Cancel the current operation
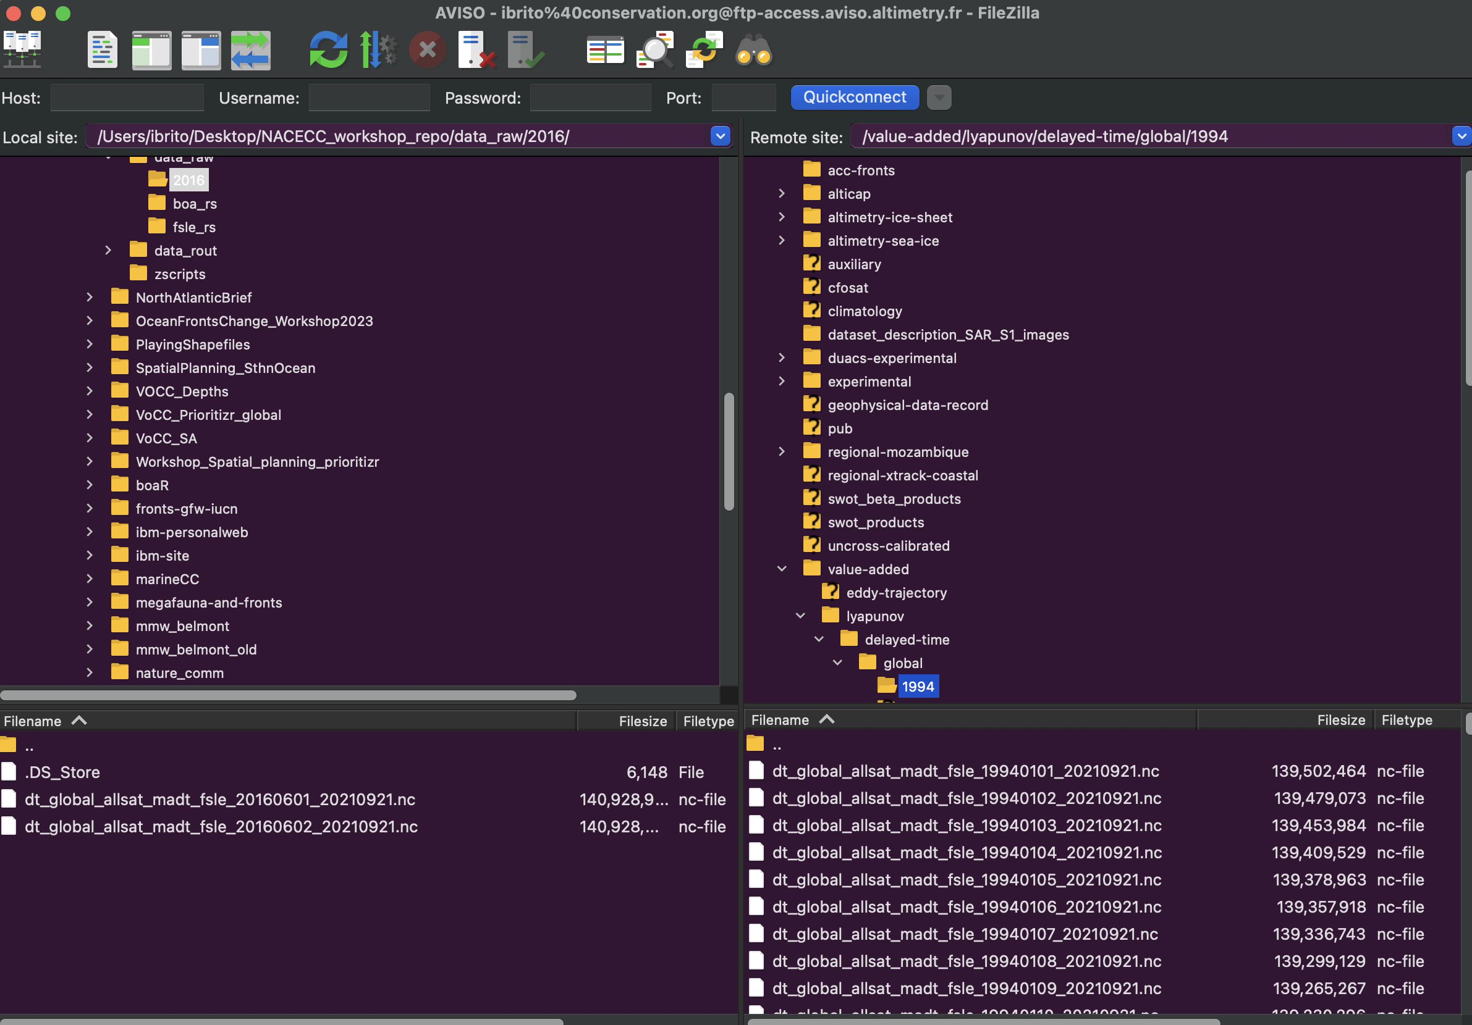Screen dimensions: 1472x1025 (x=427, y=49)
